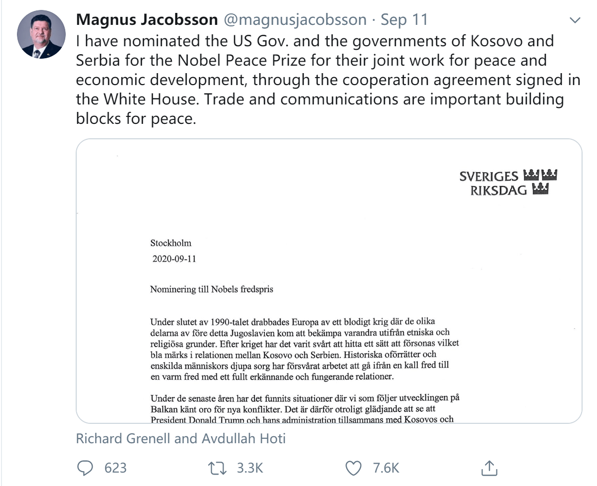Viewport: 597px width, 486px height.
Task: Share the tweet via the upload arrow icon
Action: pos(489,468)
